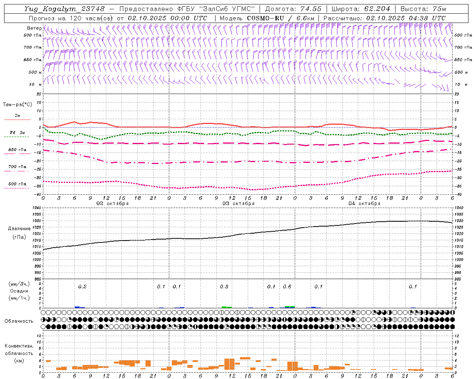Viewport: 474px width, 379px height.
Task: Click the 850 гПа temperature legend entry
Action: [x=17, y=151]
